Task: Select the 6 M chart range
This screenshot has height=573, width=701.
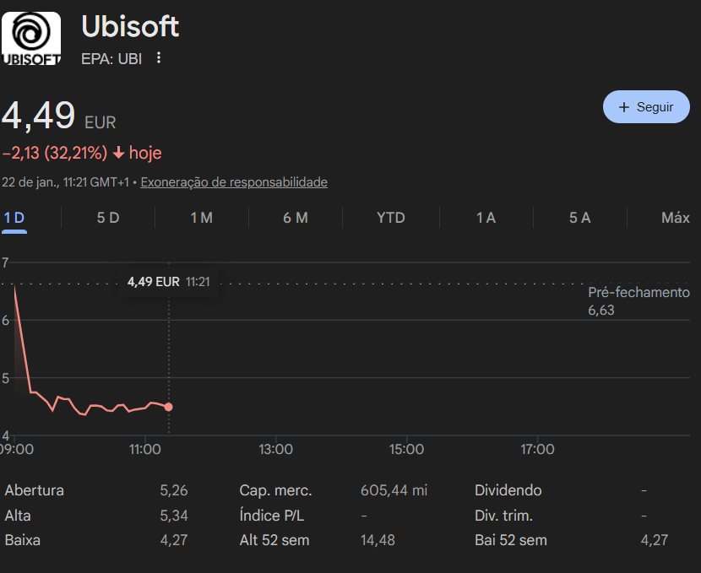Action: 296,218
